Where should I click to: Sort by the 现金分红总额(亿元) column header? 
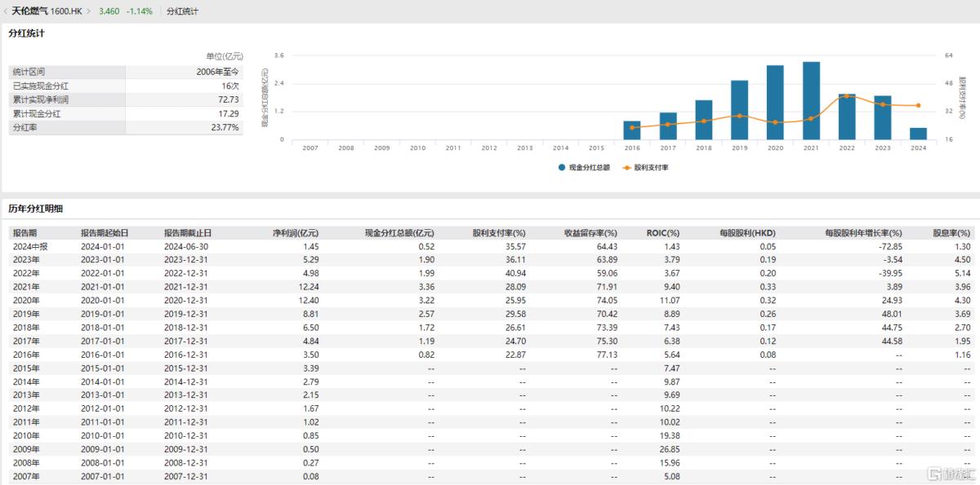coord(399,232)
